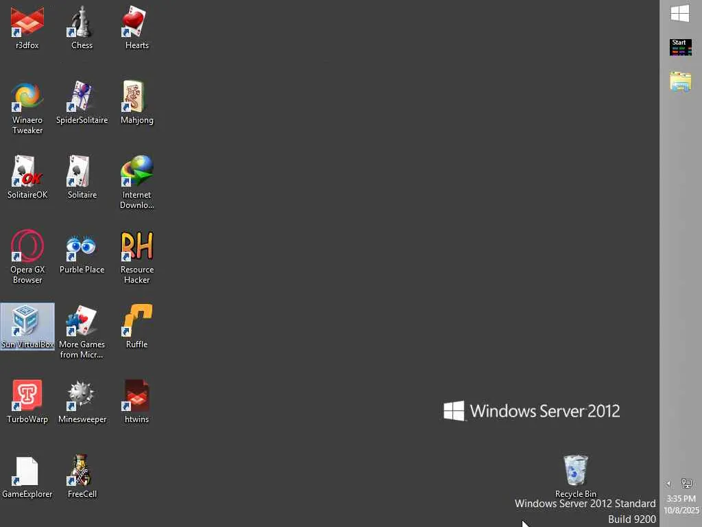Select the Sun VirtualBox shortcut

pos(27,327)
